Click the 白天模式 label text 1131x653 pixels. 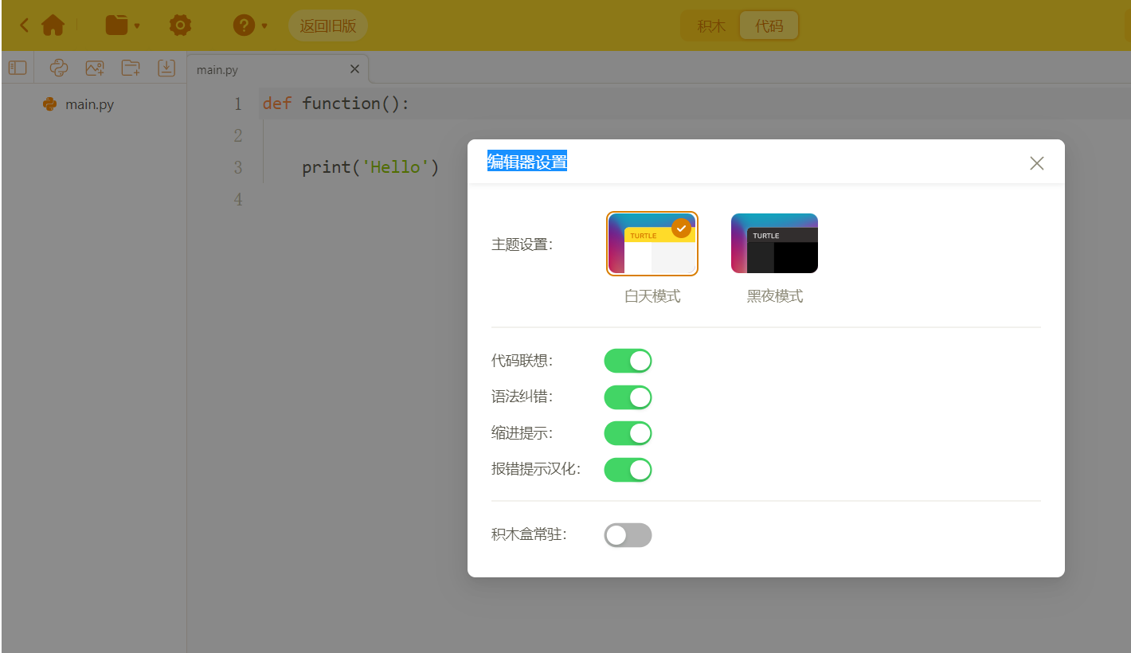pyautogui.click(x=652, y=296)
